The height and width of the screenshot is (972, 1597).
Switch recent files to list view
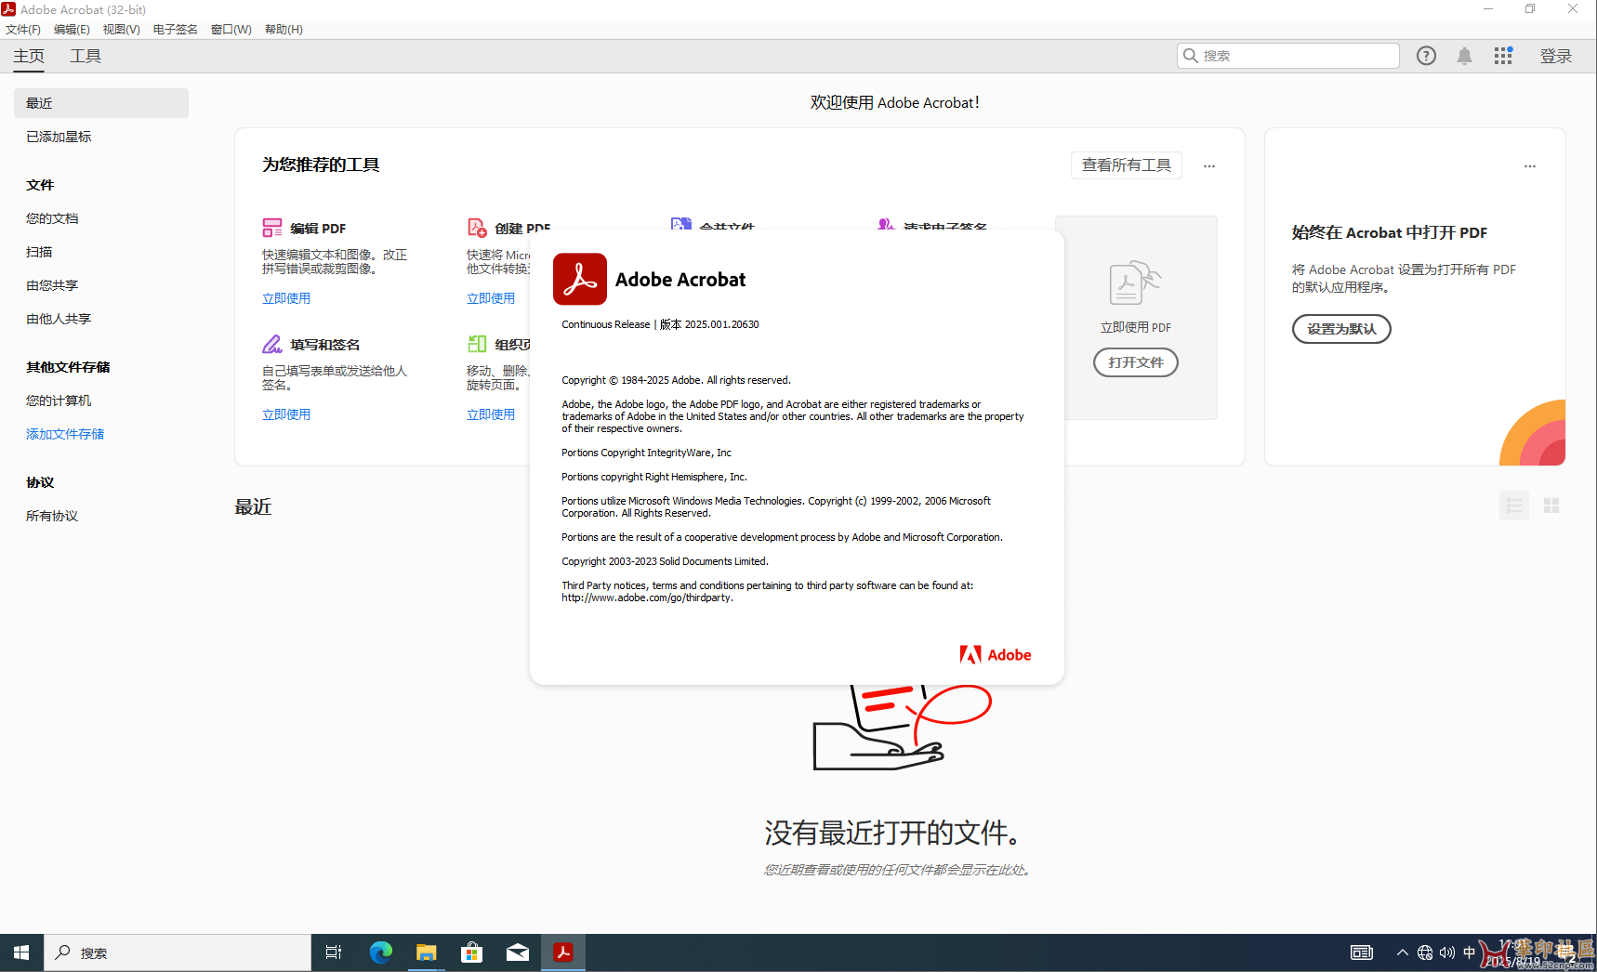click(1514, 506)
